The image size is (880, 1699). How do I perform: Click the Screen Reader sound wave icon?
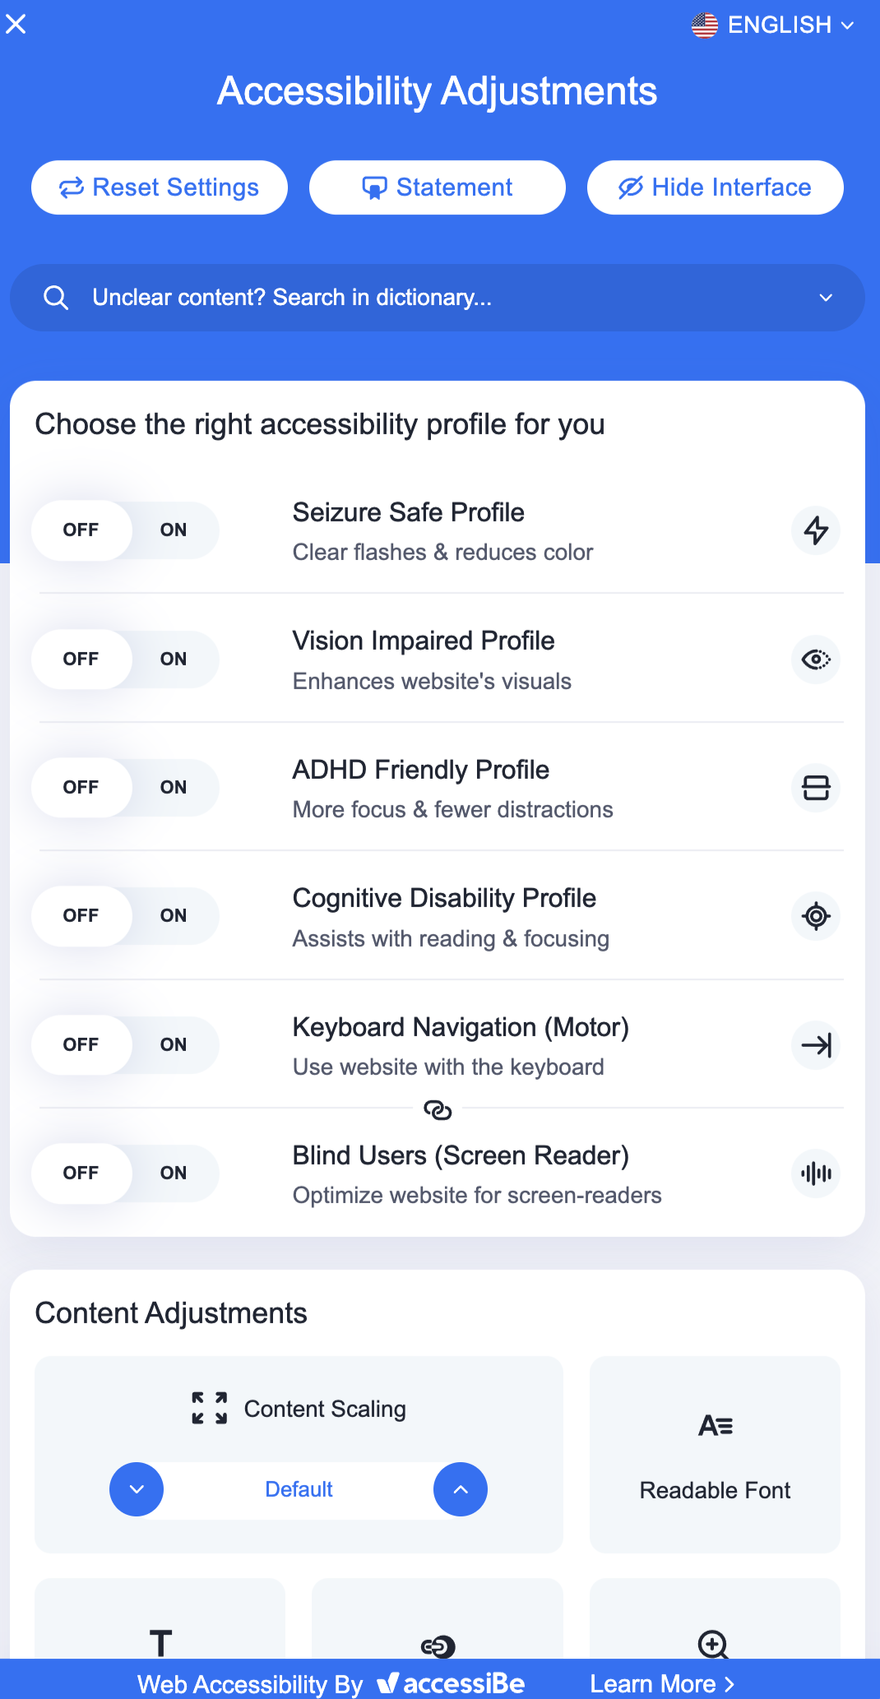tap(815, 1174)
